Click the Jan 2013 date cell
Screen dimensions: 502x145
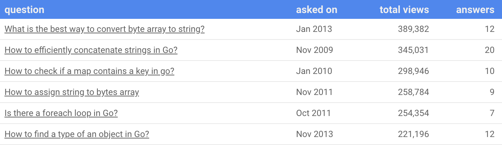pyautogui.click(x=314, y=29)
